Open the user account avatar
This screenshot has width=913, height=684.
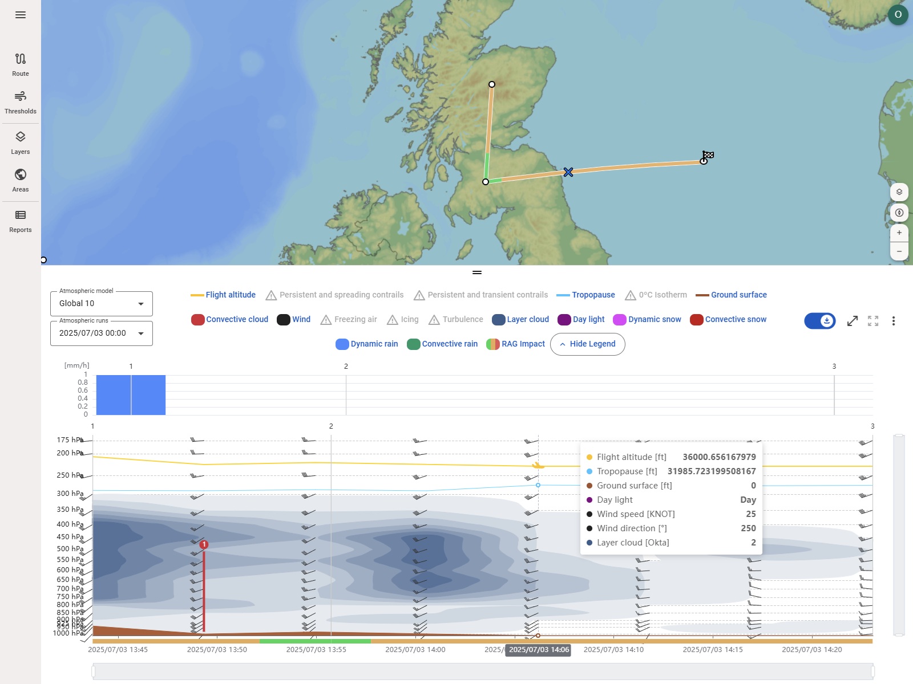click(898, 15)
